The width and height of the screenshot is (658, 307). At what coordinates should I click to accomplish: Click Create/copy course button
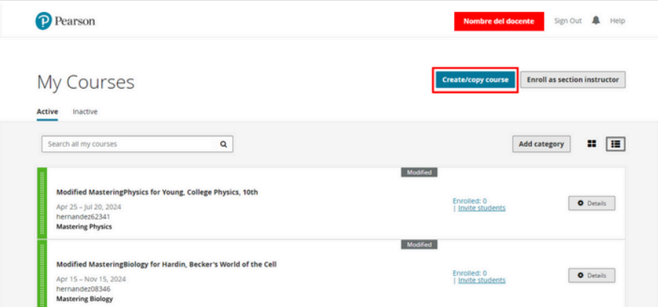tap(475, 80)
